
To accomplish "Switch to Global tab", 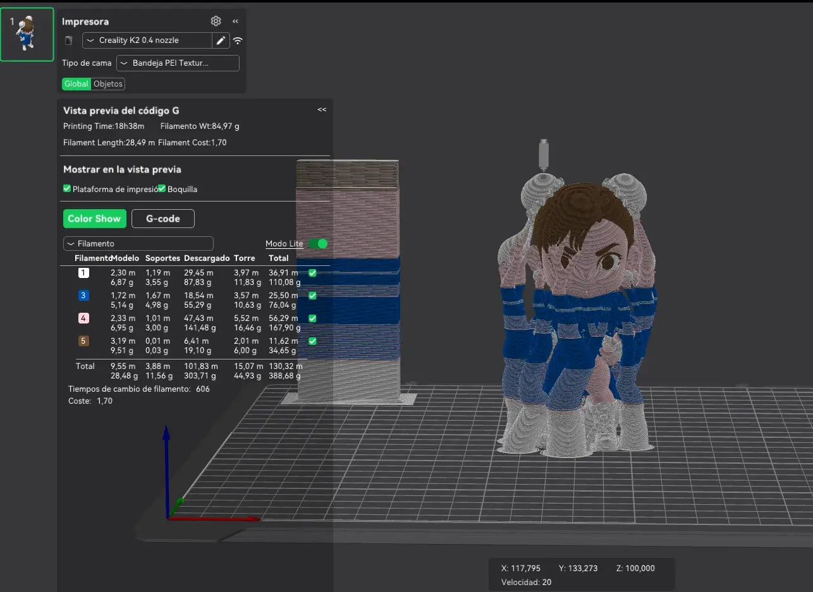I will (76, 84).
